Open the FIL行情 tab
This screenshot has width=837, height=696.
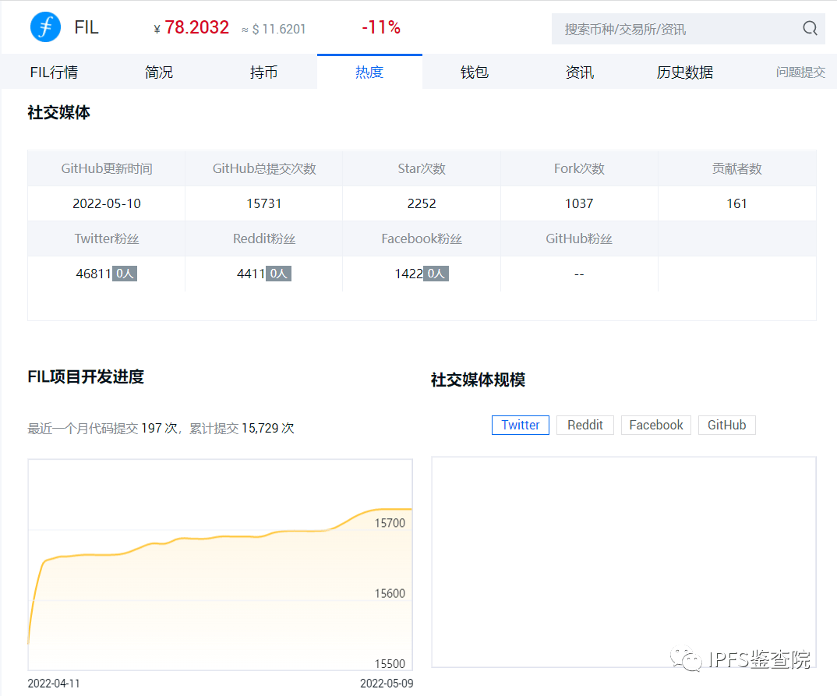(54, 72)
